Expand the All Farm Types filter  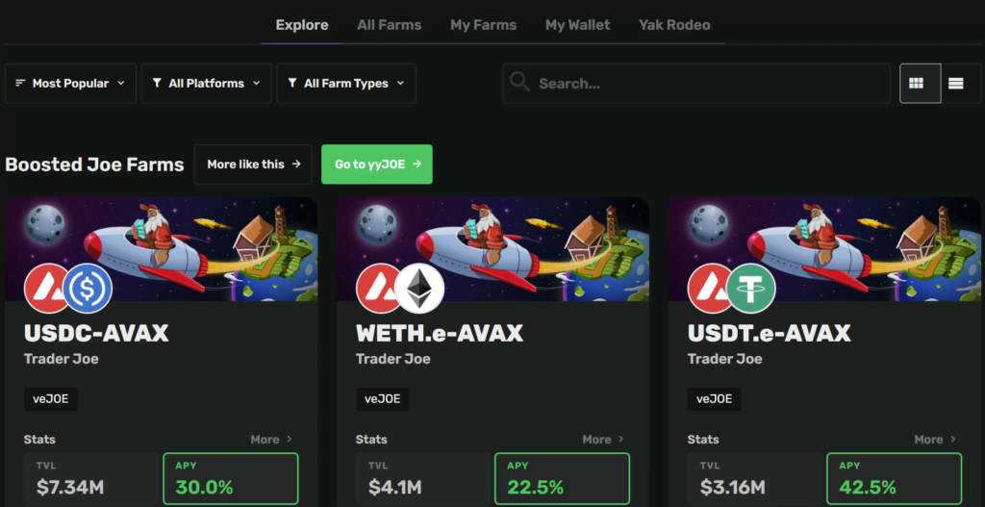(345, 84)
